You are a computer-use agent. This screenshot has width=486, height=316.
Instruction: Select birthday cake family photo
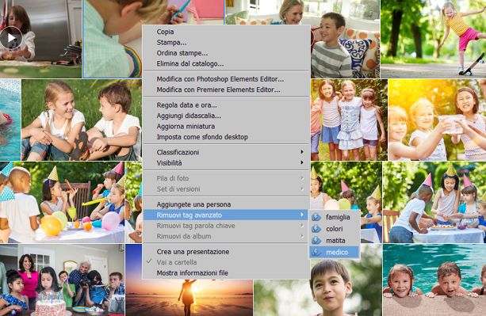click(x=62, y=280)
